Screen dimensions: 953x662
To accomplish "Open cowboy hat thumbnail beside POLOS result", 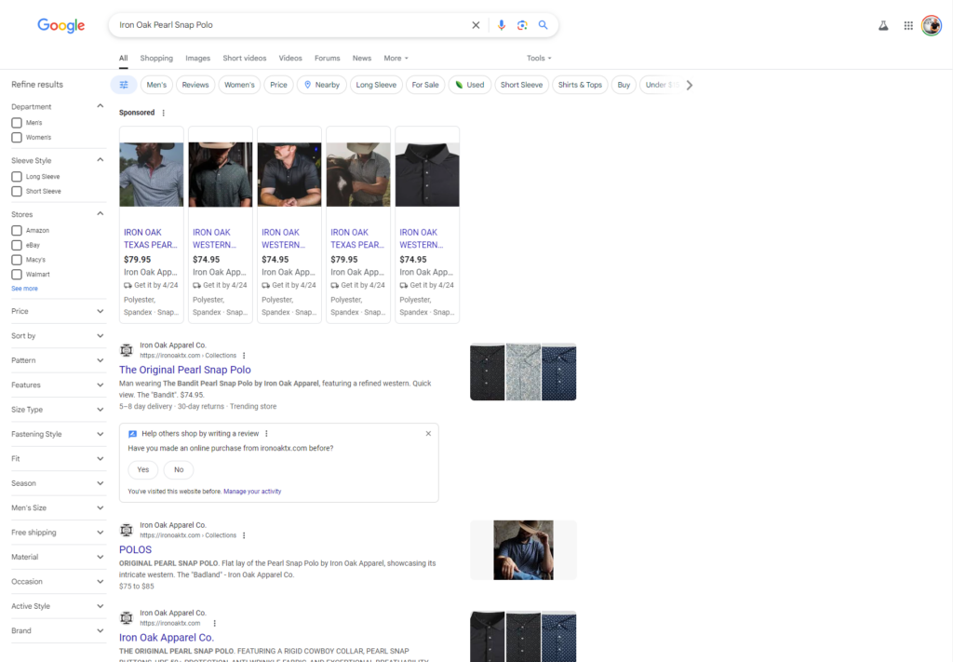I will [523, 550].
